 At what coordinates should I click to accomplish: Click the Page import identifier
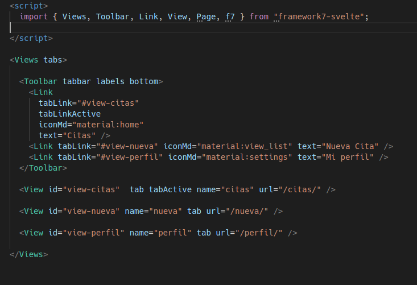206,16
